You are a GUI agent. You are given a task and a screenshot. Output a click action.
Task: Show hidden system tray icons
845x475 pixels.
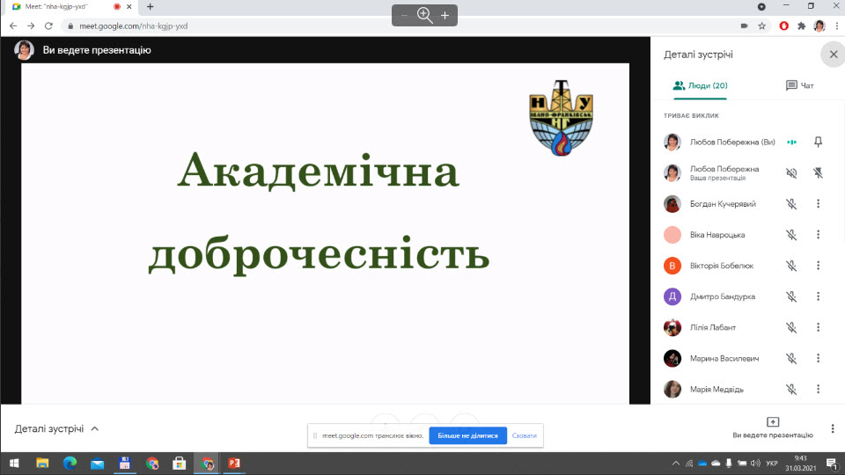coord(676,464)
